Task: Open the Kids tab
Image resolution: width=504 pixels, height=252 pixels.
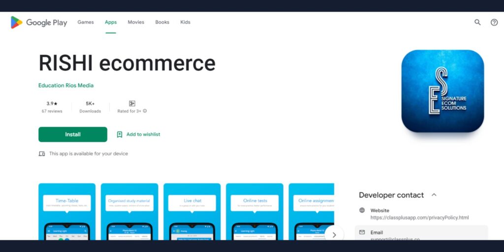Action: tap(185, 22)
